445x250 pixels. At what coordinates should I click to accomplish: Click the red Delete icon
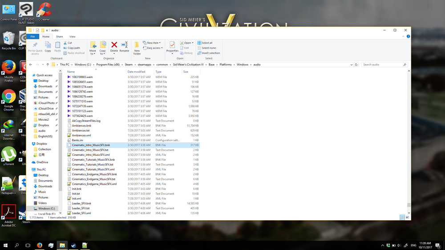(x=114, y=45)
